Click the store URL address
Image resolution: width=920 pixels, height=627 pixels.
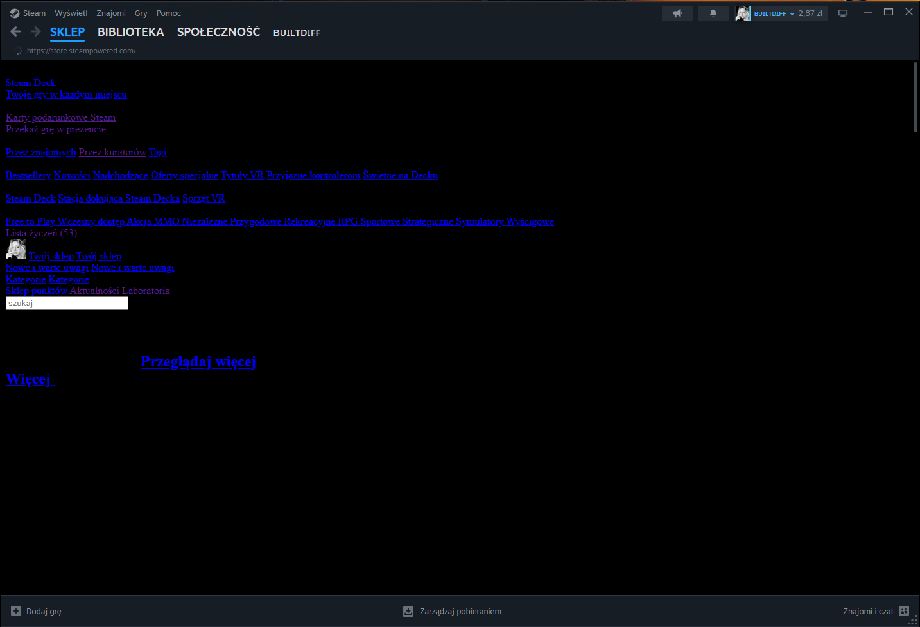pos(82,51)
